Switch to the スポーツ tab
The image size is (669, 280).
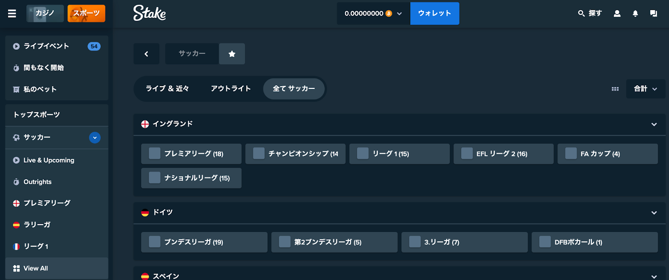tap(87, 13)
